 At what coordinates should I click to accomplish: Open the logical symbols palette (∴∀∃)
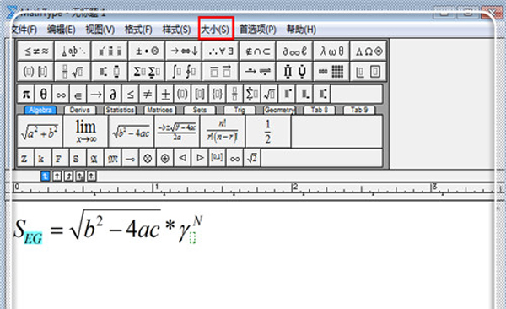pyautogui.click(x=220, y=51)
